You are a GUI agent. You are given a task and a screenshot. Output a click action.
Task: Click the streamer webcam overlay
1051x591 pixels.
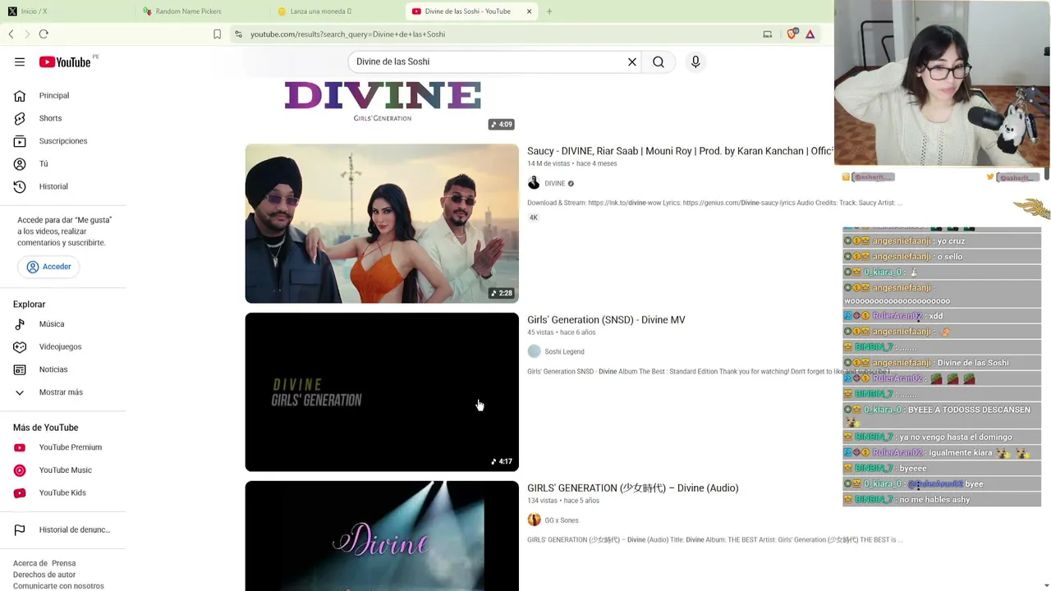(x=942, y=84)
